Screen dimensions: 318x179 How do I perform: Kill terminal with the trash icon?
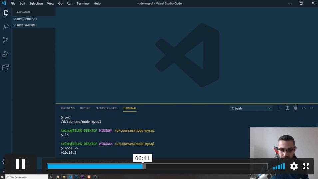296,108
